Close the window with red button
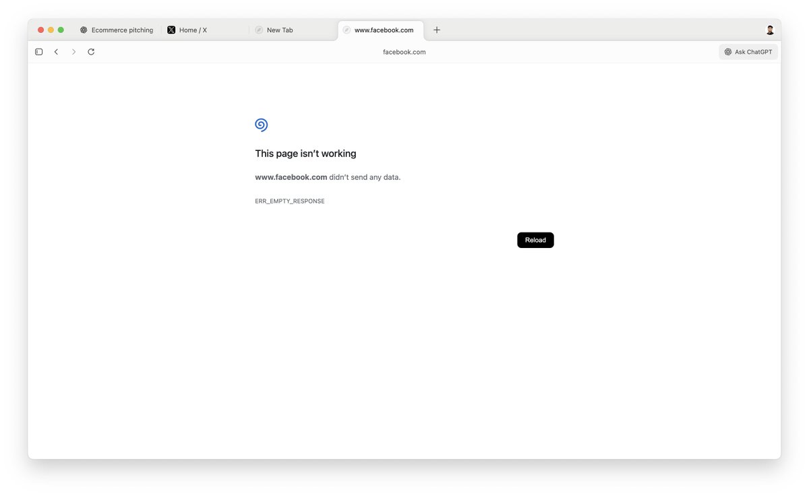 tap(40, 30)
